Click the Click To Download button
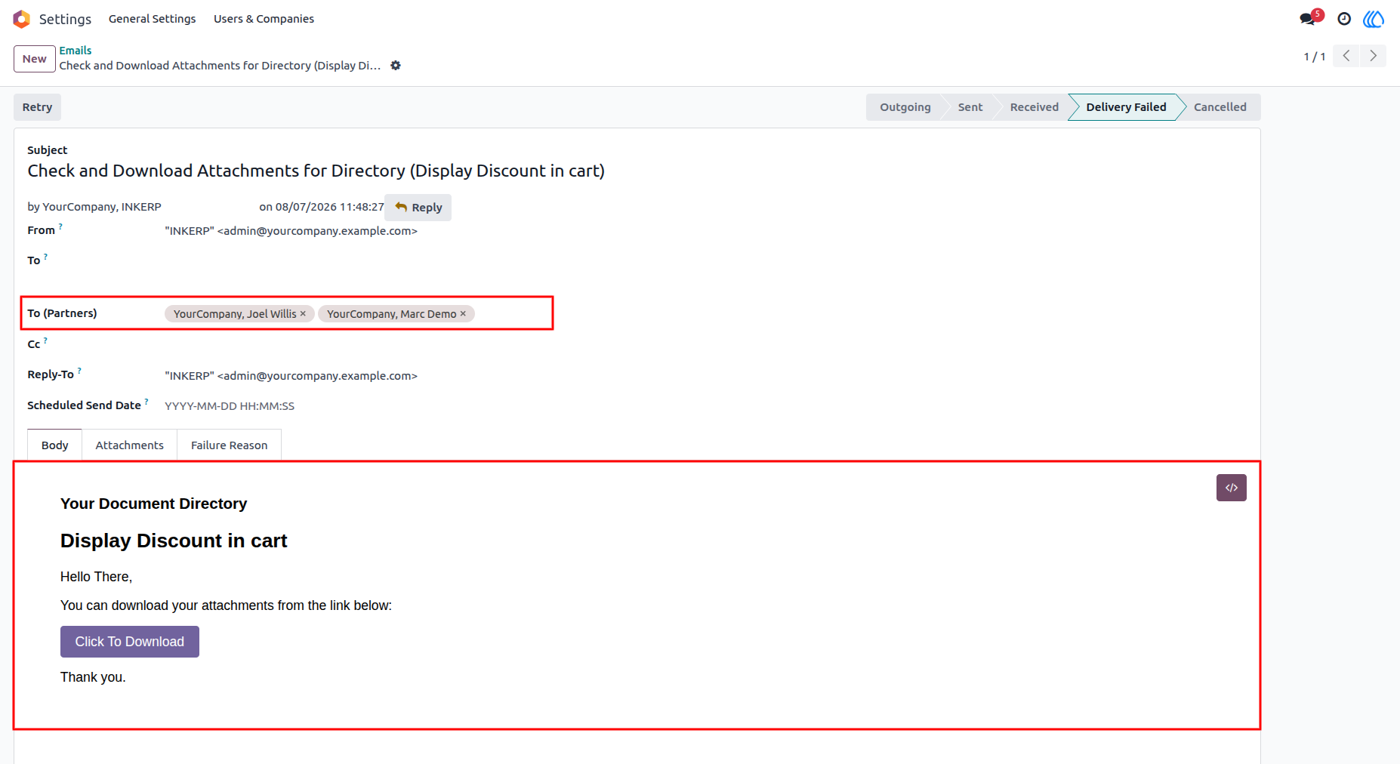 pos(130,642)
